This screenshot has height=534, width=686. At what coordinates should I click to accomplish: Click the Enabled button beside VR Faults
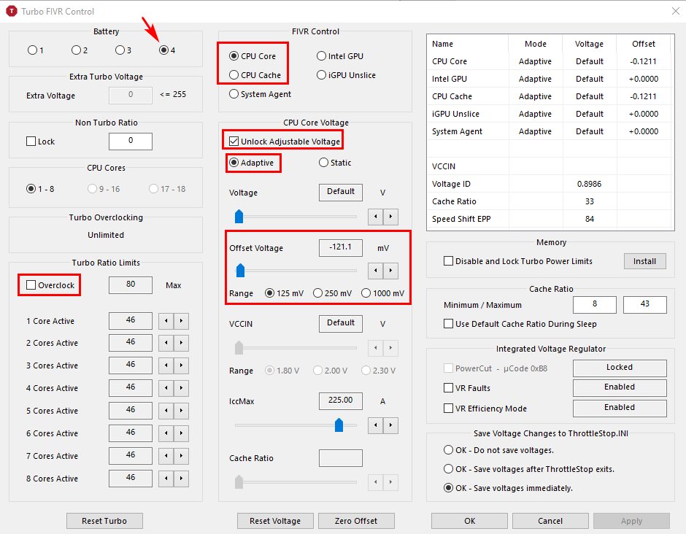point(620,387)
